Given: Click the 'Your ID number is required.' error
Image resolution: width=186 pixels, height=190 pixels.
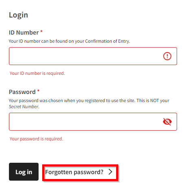Looking at the screenshot, I should point(37,73).
